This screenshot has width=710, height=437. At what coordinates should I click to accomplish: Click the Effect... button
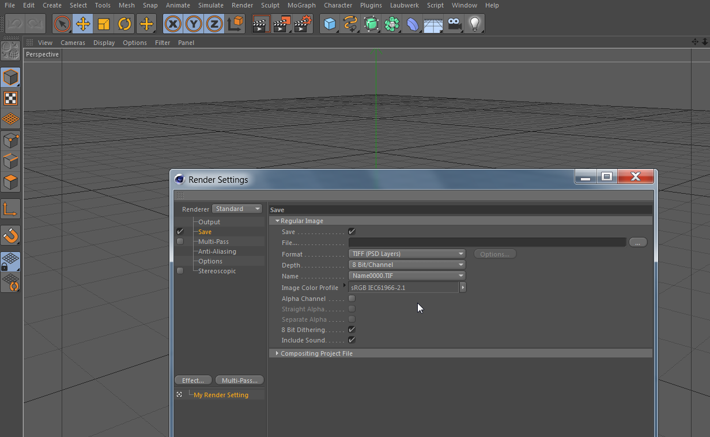(x=193, y=381)
